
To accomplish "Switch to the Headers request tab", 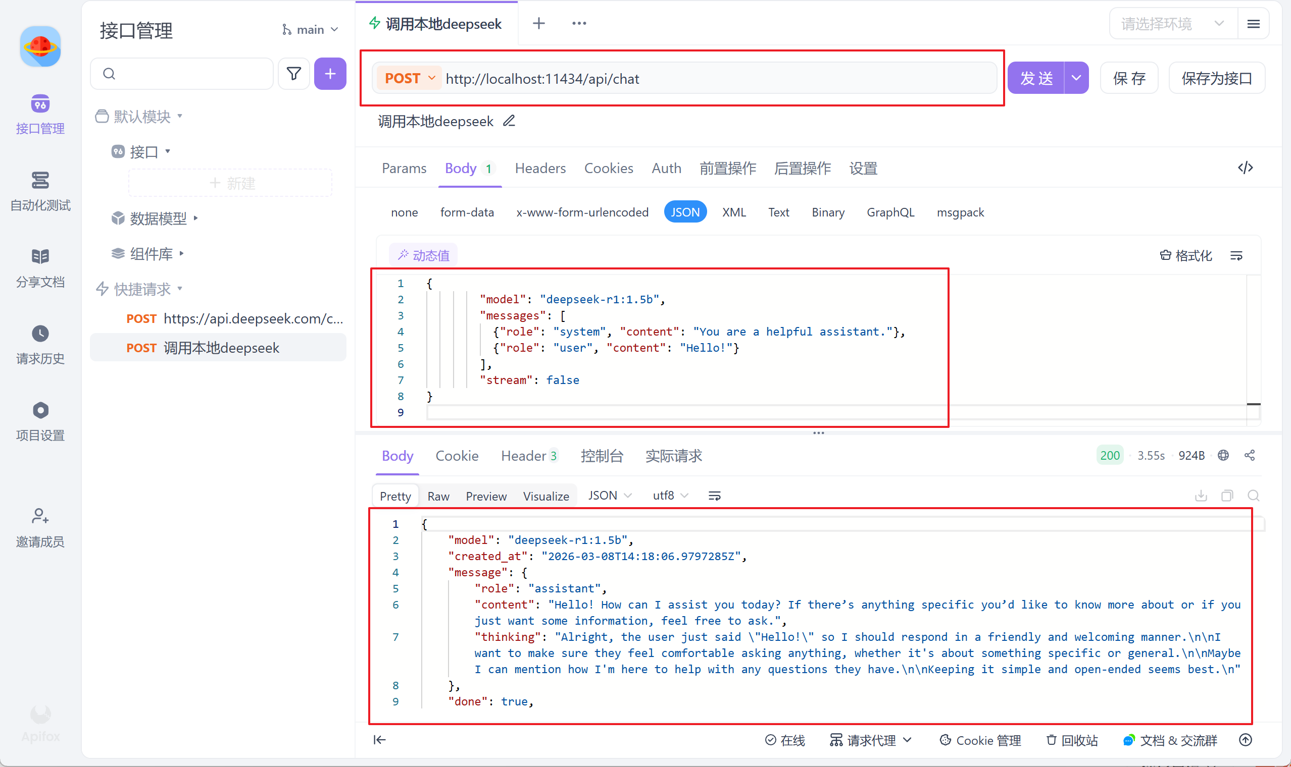I will click(x=540, y=168).
